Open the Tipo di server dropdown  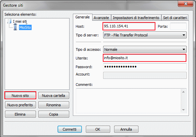point(145,35)
